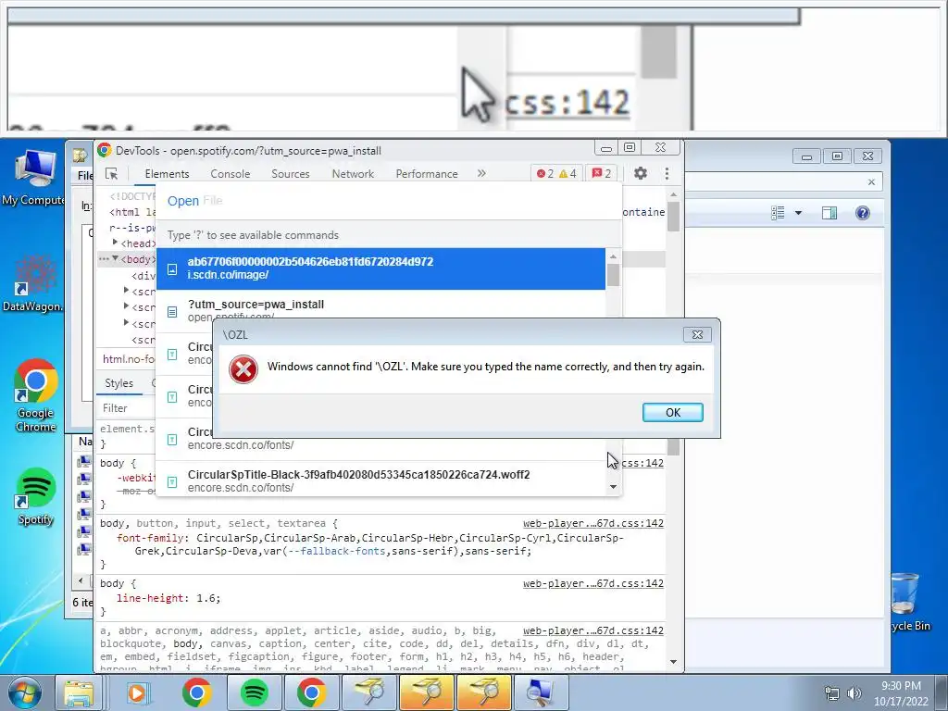Open the Styles pane tab

click(118, 383)
